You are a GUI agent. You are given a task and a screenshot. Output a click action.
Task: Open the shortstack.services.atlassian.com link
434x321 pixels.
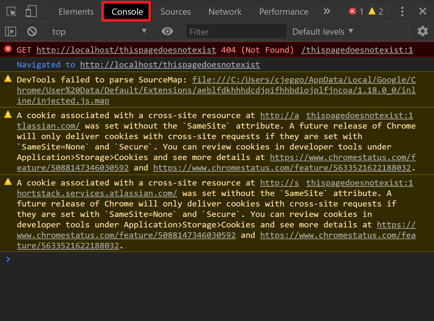(x=97, y=193)
